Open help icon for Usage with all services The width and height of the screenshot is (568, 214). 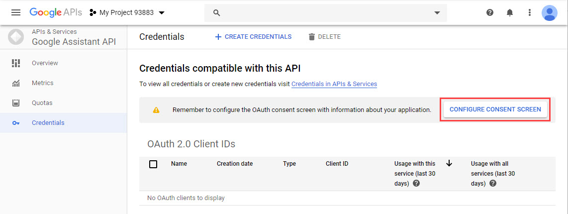(493, 184)
